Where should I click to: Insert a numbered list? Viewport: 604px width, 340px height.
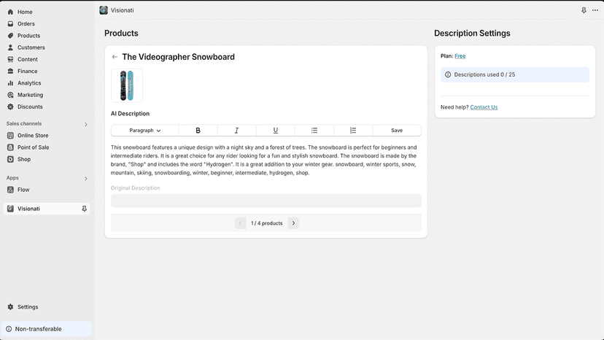click(353, 131)
